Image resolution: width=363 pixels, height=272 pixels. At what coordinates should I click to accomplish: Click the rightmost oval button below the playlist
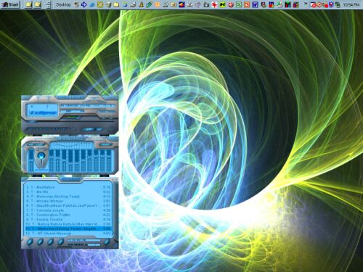click(x=107, y=242)
